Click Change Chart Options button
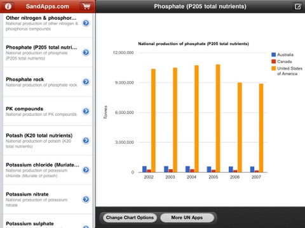Image resolution: width=305 pixels, height=228 pixels. (130, 217)
